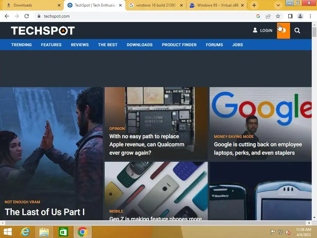This screenshot has height=238, width=317.
Task: Click the vertical scrollbar up arrow
Action: coord(314,24)
